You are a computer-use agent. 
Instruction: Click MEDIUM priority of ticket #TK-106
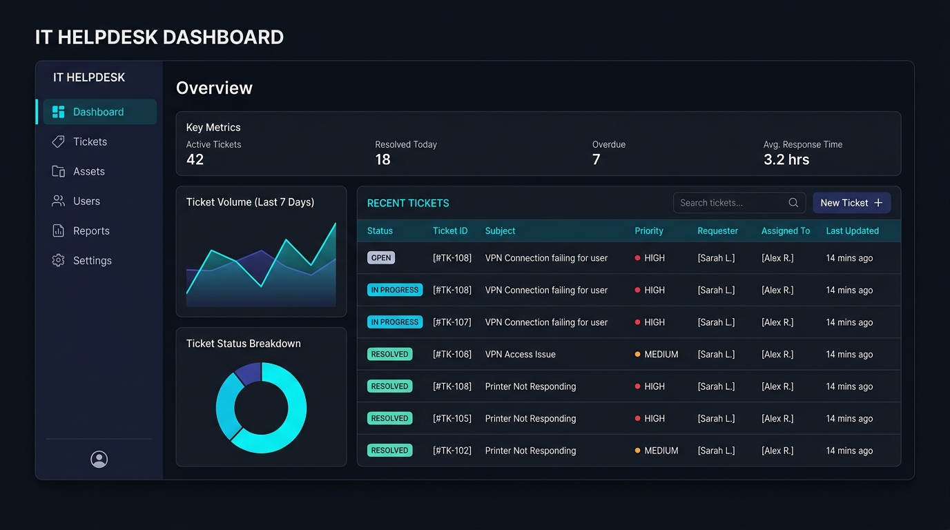[x=657, y=354]
